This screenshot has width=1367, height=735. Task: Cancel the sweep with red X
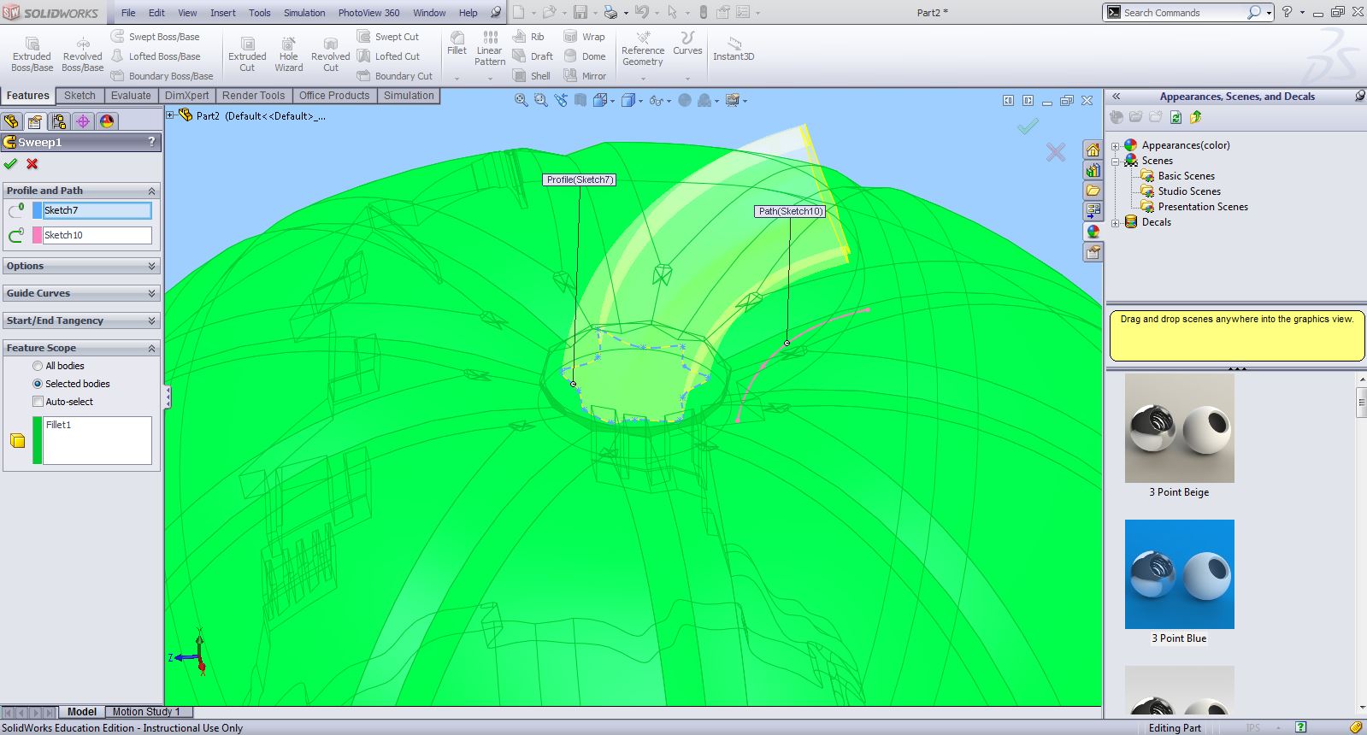32,164
